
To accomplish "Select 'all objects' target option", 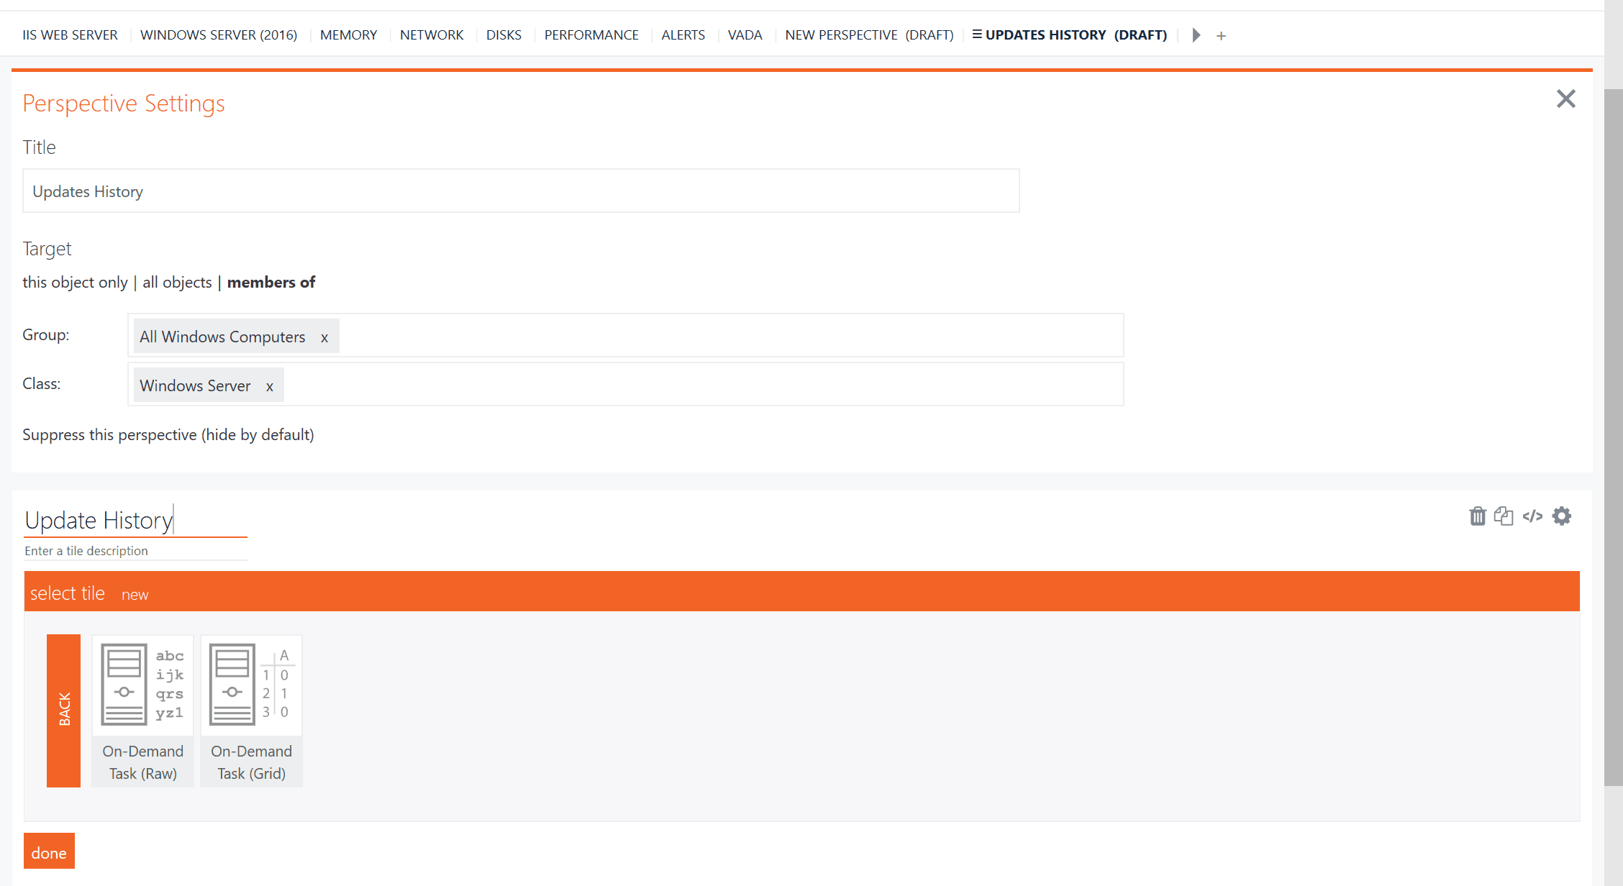I will tap(177, 282).
